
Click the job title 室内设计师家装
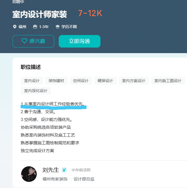click(40, 14)
